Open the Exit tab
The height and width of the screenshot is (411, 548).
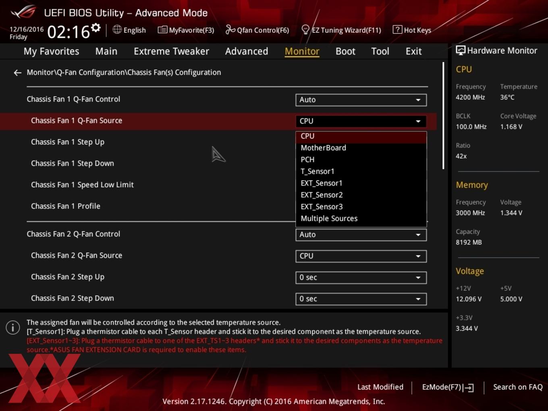click(x=413, y=51)
